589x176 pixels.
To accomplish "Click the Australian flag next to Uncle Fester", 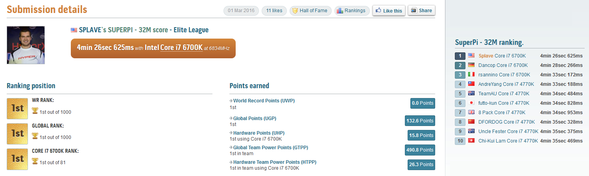I will (x=471, y=131).
